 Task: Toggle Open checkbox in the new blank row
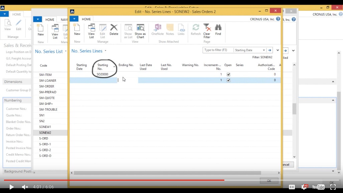tap(228, 80)
